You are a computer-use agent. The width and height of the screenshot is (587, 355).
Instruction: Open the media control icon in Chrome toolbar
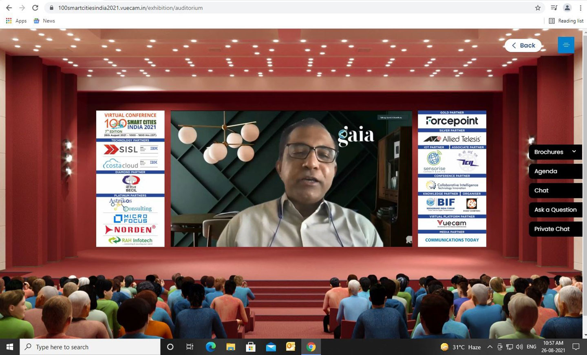tap(554, 8)
